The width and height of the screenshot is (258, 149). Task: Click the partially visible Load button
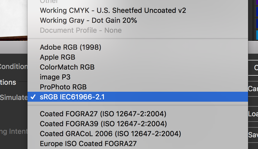coord(253,113)
